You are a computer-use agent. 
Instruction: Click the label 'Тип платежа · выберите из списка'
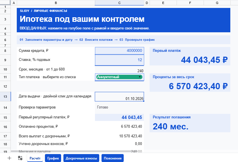point(47,77)
